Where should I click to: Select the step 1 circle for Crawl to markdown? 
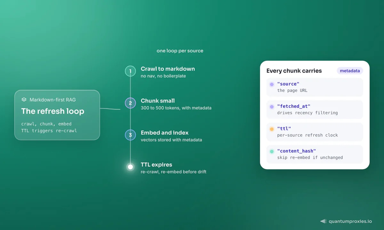[130, 71]
